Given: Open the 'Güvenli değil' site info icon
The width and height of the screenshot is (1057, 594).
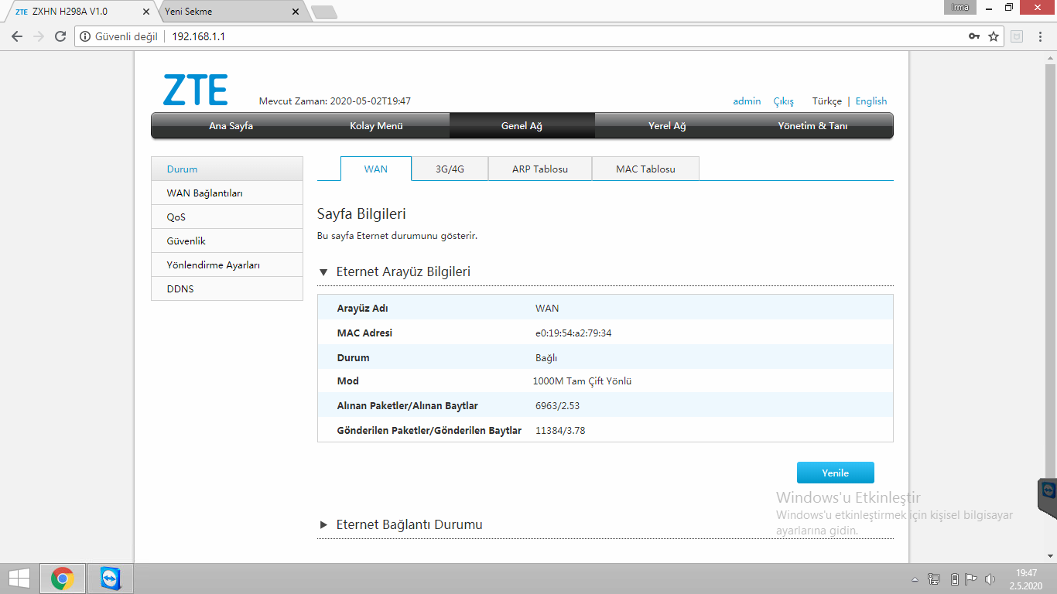Looking at the screenshot, I should (x=85, y=36).
